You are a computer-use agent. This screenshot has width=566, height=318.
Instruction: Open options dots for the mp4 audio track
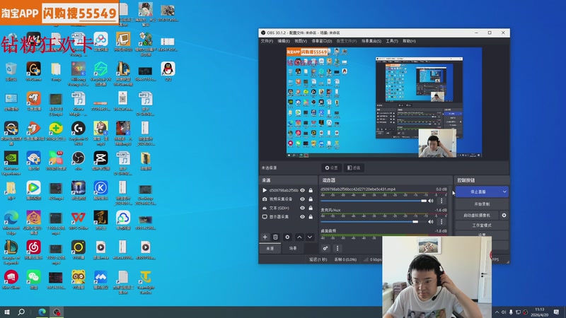pyautogui.click(x=441, y=201)
